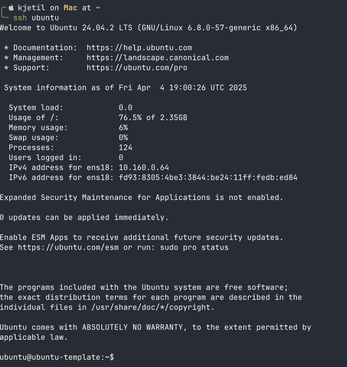
Task: Click the 76.5% of 2.35GB disk usage value
Action: 153,118
